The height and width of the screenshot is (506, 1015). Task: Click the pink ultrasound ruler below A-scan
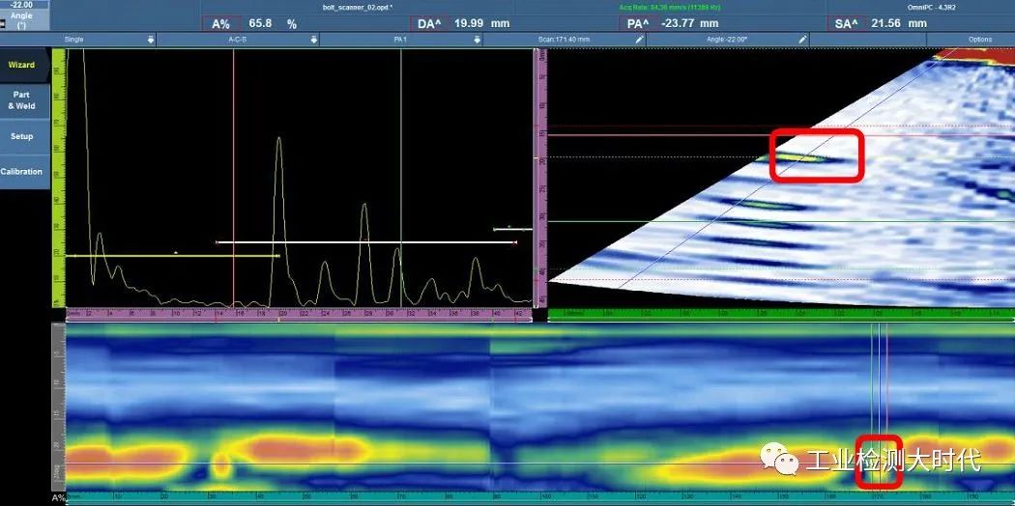tap(299, 314)
